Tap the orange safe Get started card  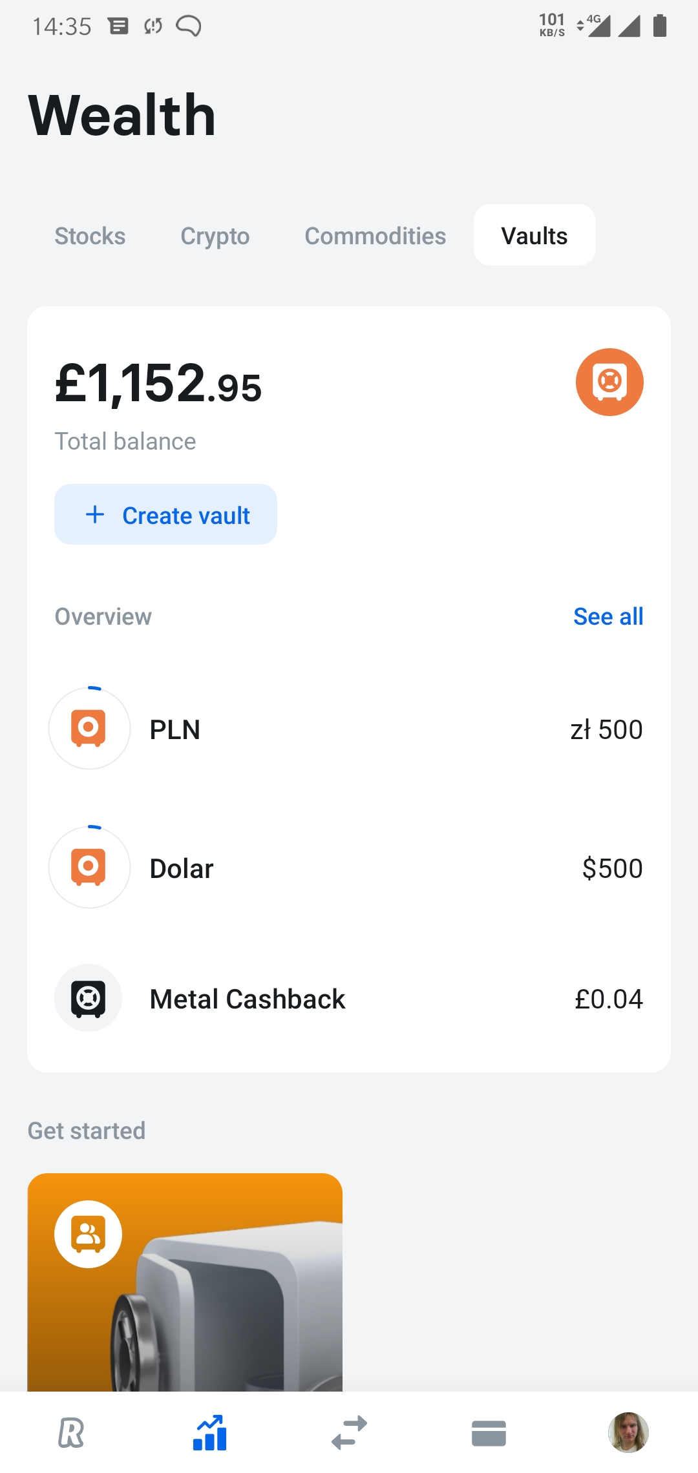(185, 1286)
